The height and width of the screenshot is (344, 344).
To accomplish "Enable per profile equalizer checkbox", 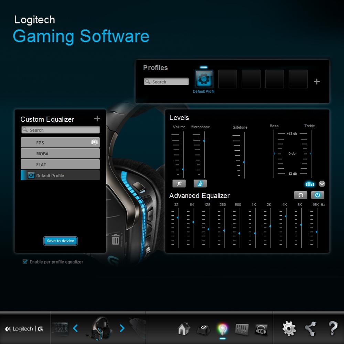I will pos(25,262).
